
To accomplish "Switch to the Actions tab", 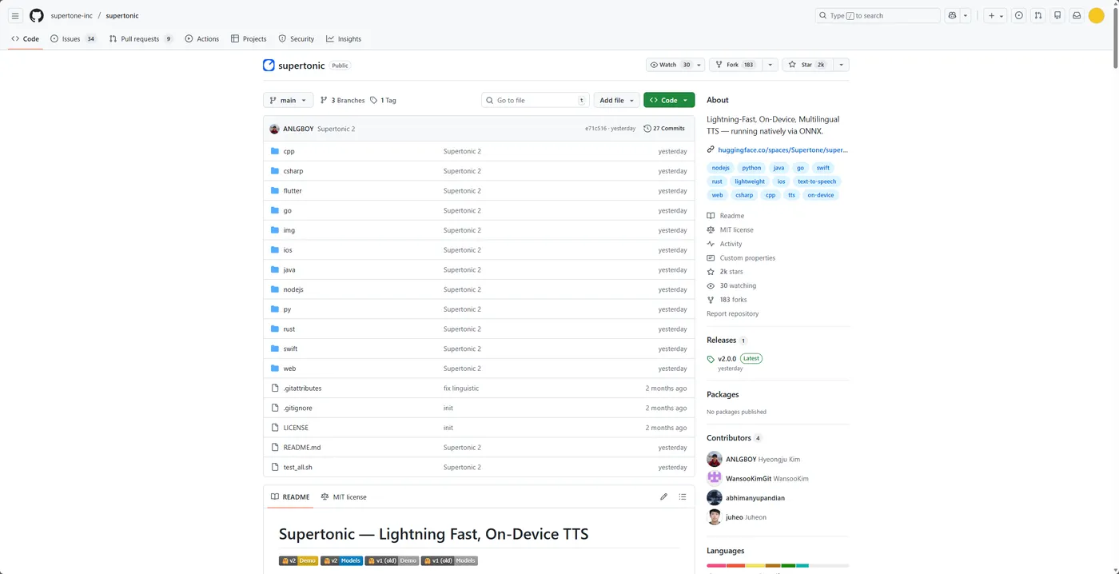I will pos(201,38).
